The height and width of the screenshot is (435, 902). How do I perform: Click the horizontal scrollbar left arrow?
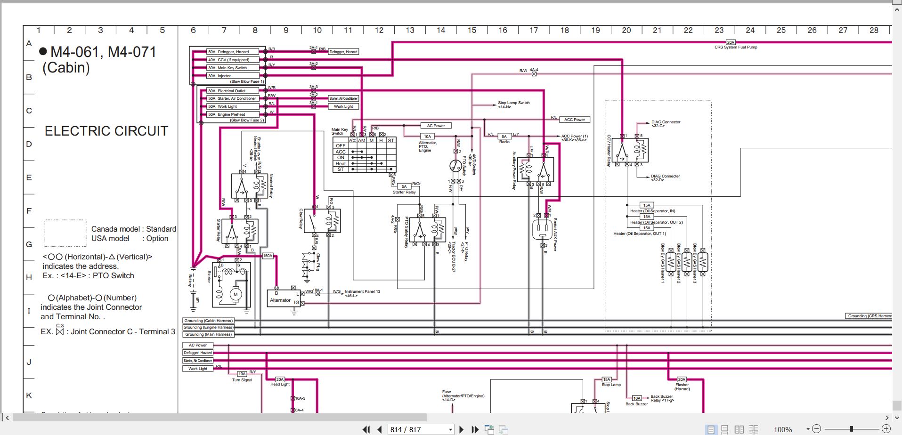click(x=7, y=418)
